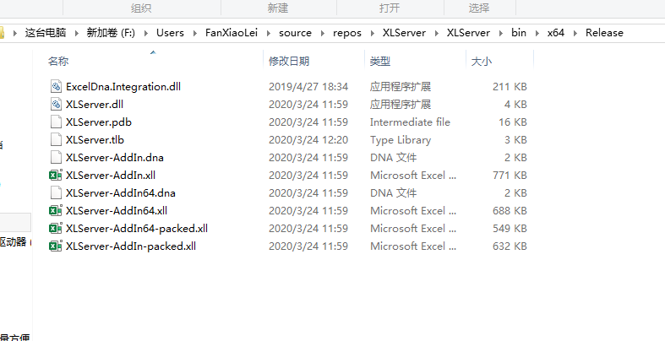Select the file named XLServer-AddIn64-packed.xll
Viewport: 665px width, 341px height.
[x=137, y=229]
